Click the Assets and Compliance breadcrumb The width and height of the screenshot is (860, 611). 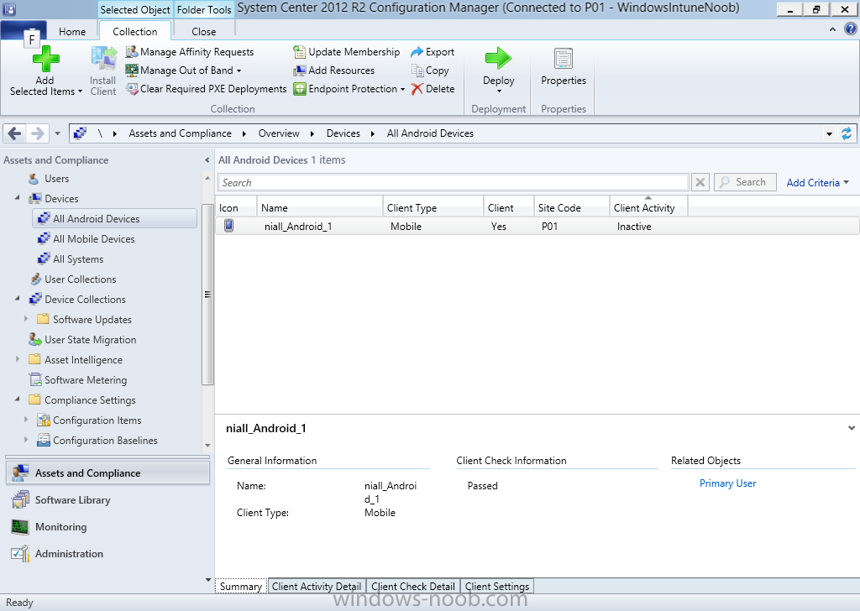point(180,133)
